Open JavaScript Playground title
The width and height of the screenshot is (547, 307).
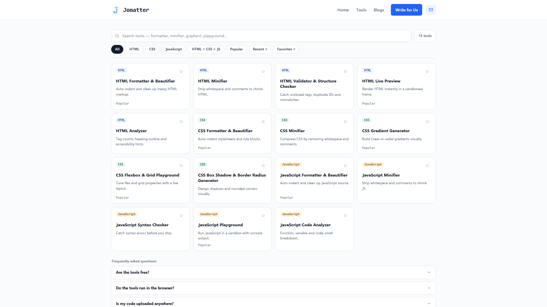pos(221,225)
